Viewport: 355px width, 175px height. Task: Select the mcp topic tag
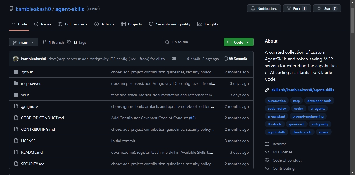coord(296,101)
